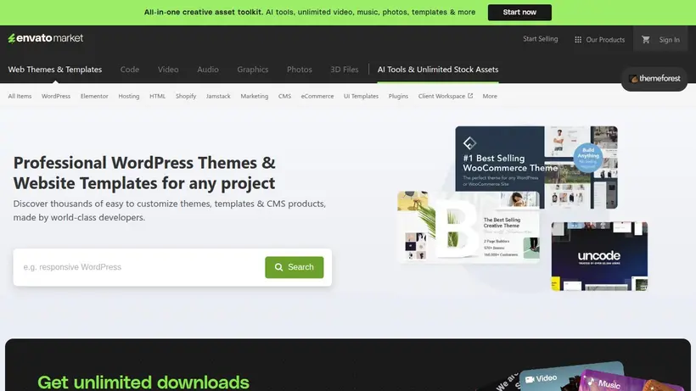Viewport: 696px width, 391px height.
Task: Open the uncode theme thumbnail
Action: pos(599,256)
